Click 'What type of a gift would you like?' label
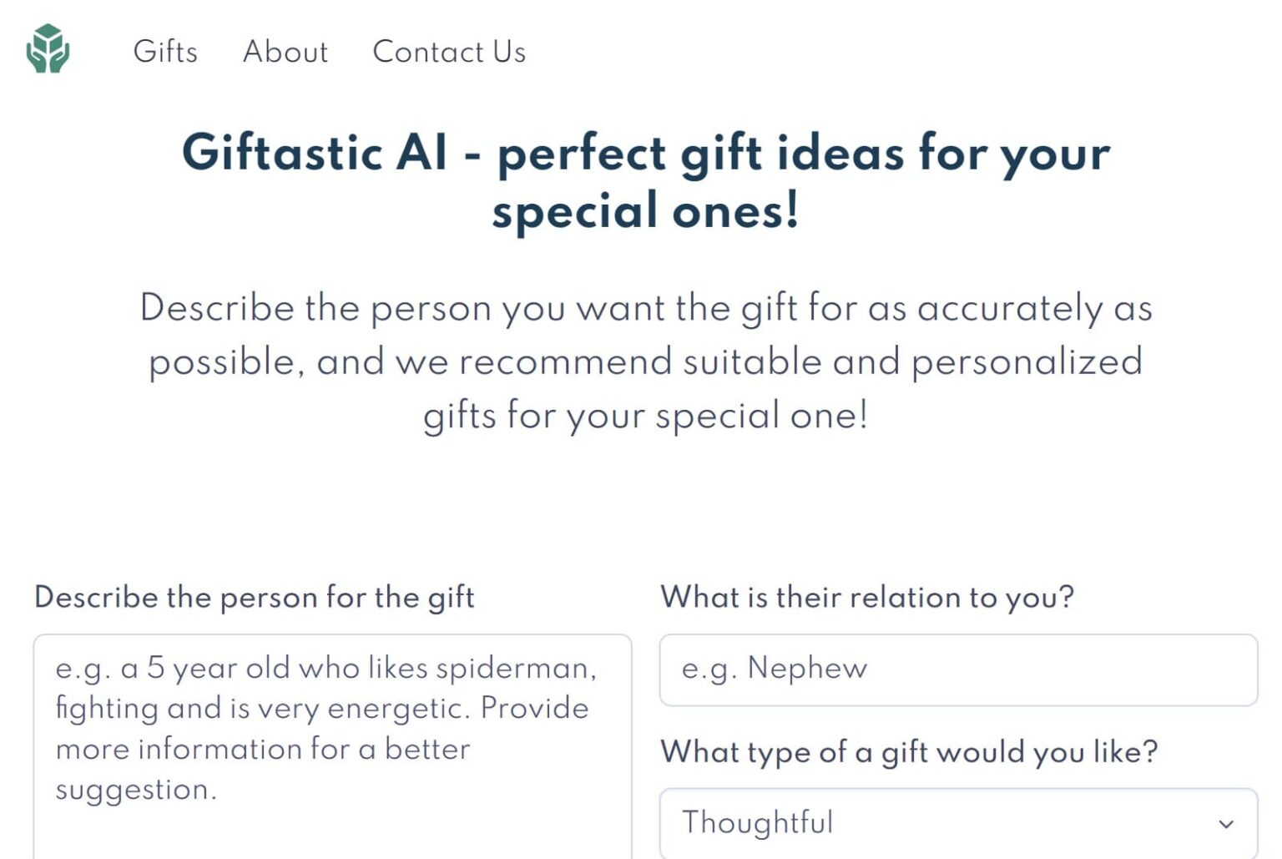Image resolution: width=1282 pixels, height=859 pixels. click(x=909, y=752)
